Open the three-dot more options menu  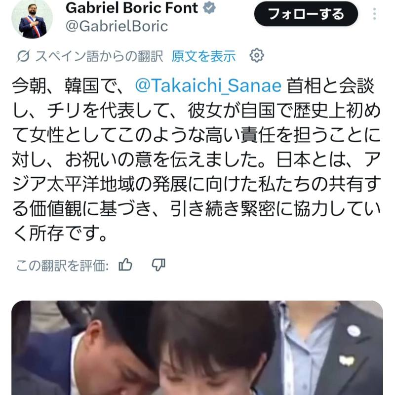(374, 14)
